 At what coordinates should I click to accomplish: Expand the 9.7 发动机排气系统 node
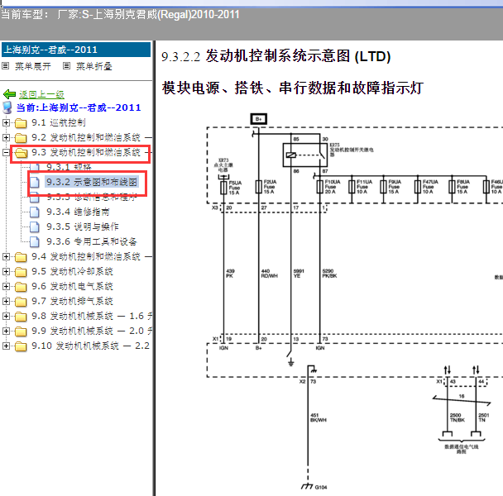click(6, 301)
